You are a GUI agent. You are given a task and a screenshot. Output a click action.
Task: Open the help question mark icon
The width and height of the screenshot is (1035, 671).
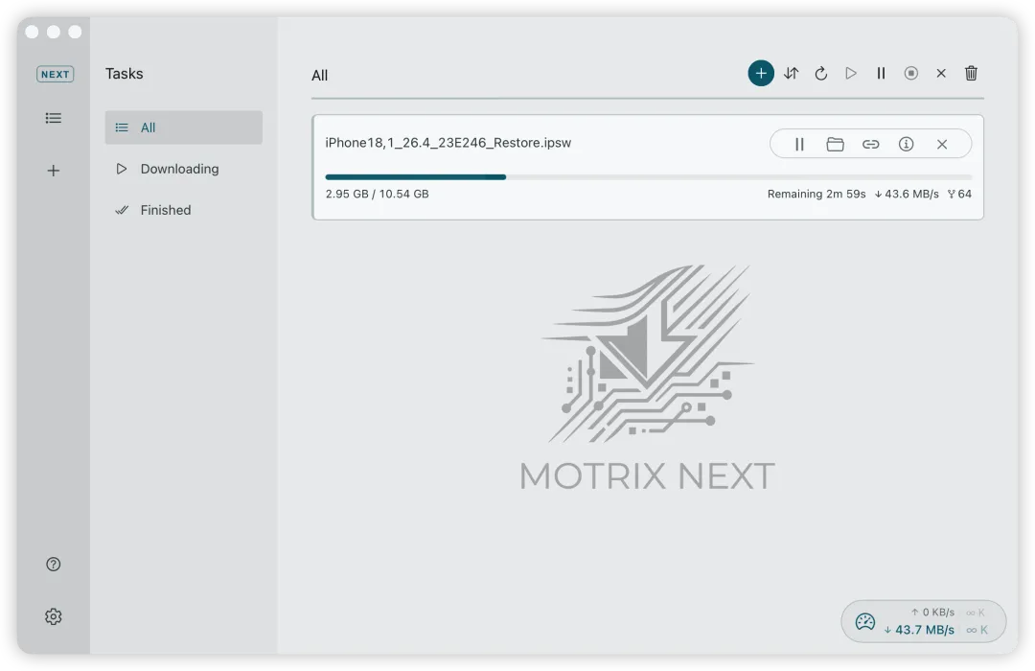[54, 564]
